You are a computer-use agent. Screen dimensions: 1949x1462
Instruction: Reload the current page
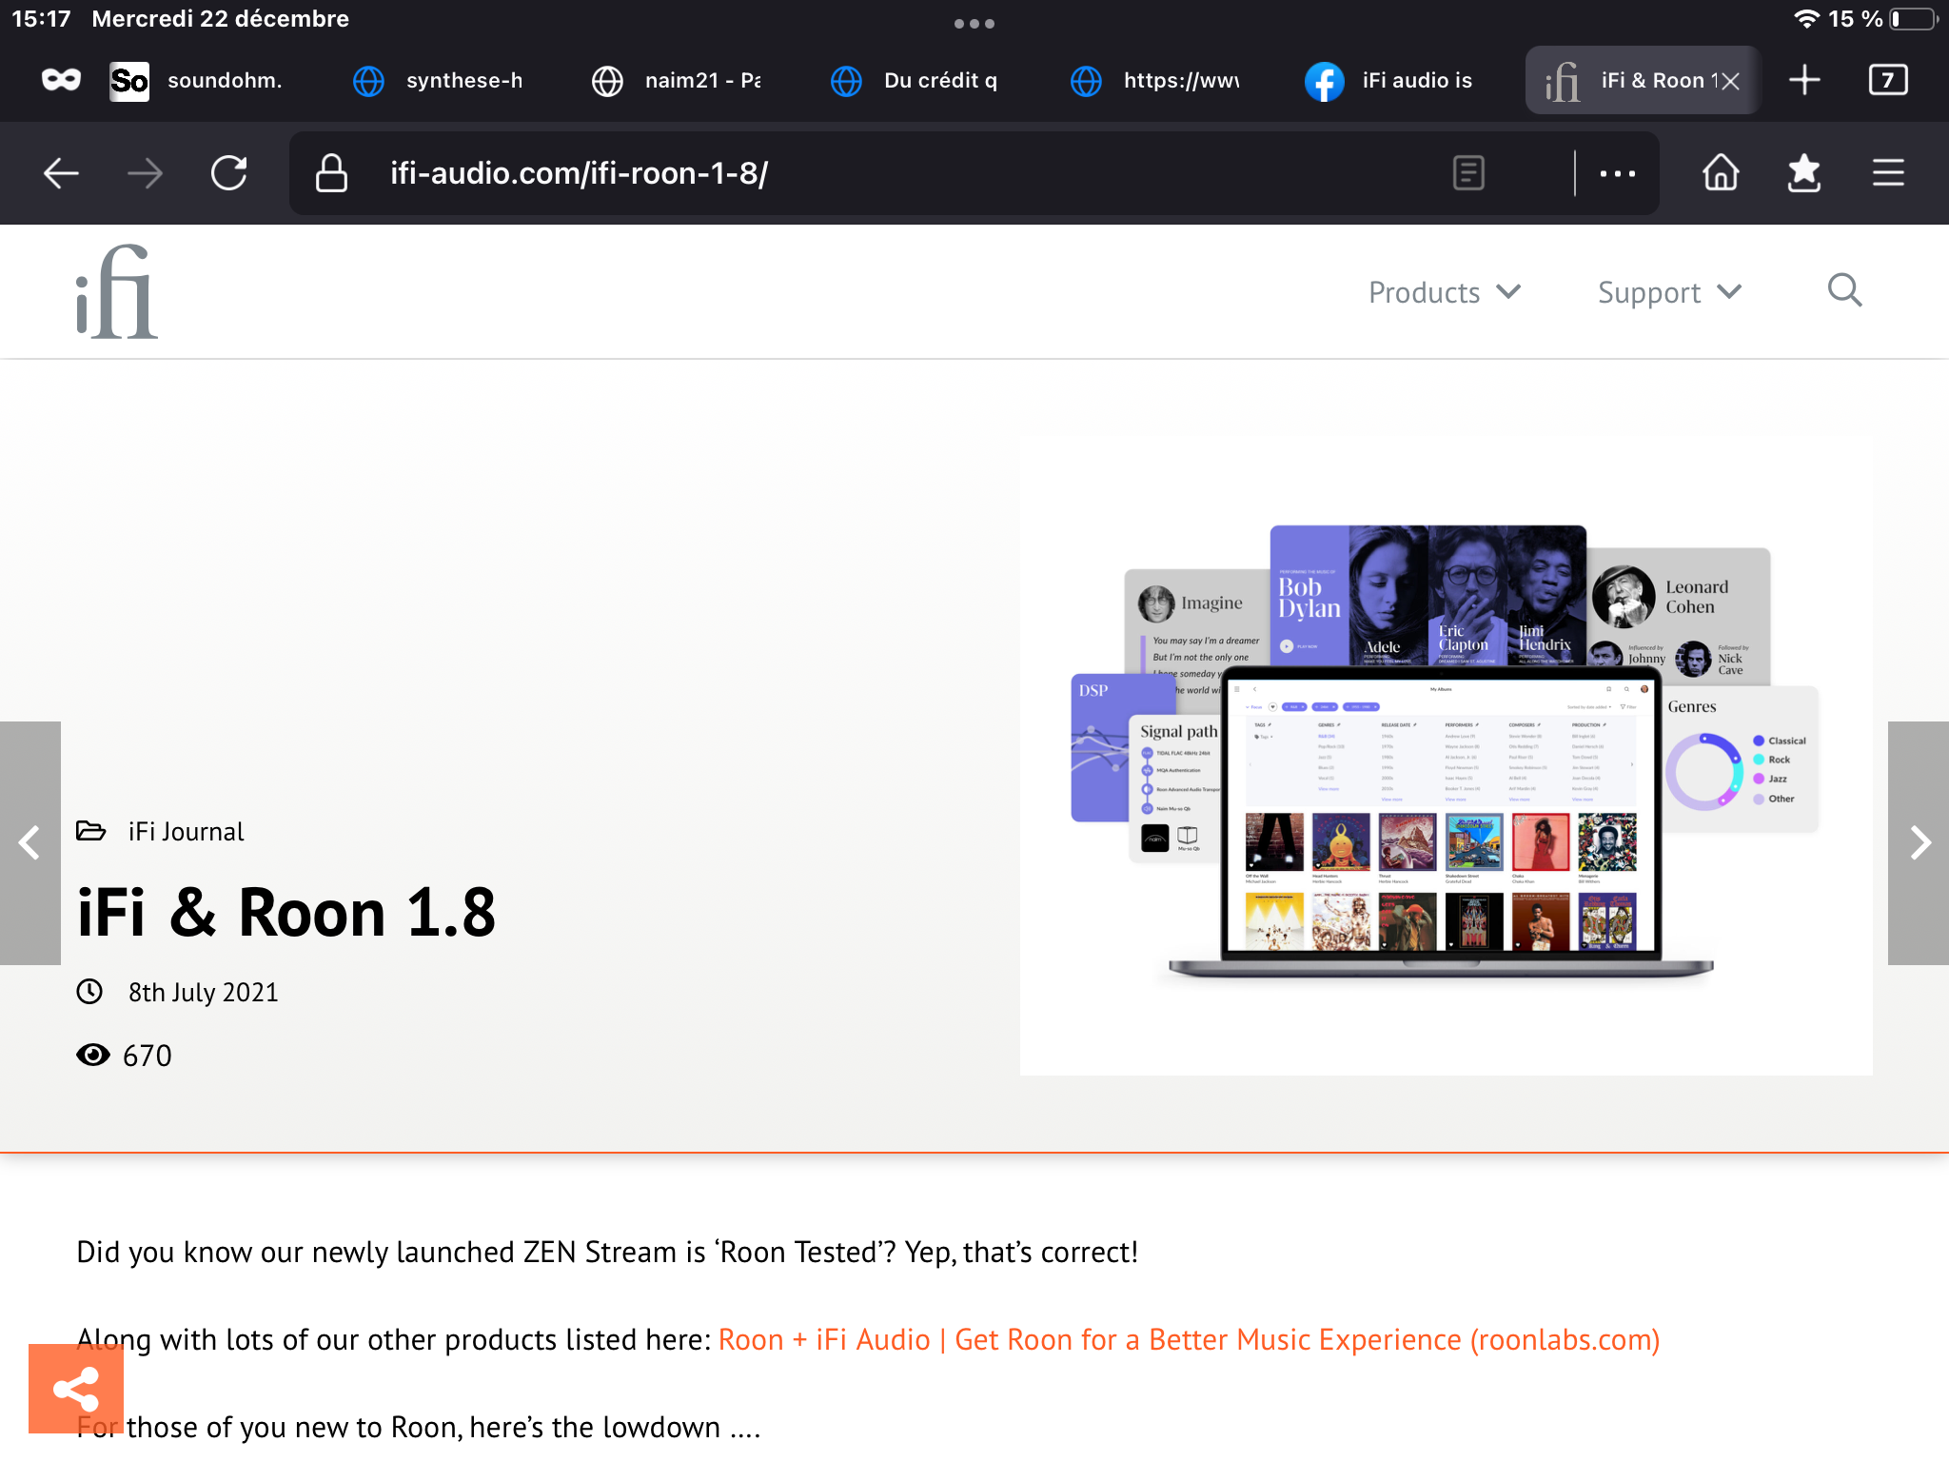tap(229, 173)
